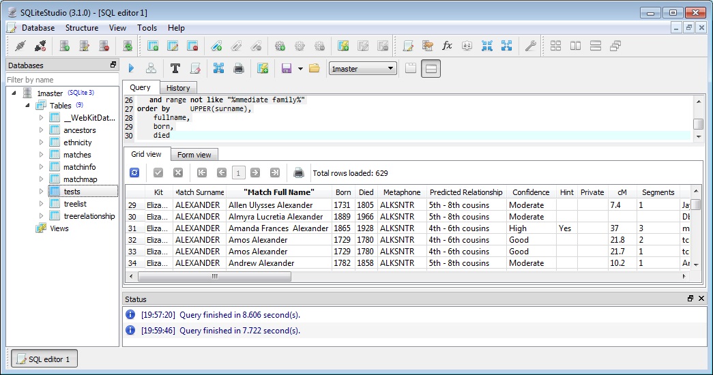This screenshot has height=375, width=713.
Task: Click the Disconnect from database icon
Action: click(40, 46)
